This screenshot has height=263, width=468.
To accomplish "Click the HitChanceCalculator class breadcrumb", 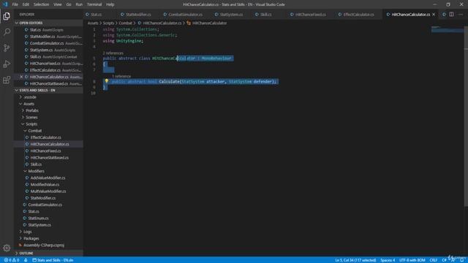I will (206, 23).
